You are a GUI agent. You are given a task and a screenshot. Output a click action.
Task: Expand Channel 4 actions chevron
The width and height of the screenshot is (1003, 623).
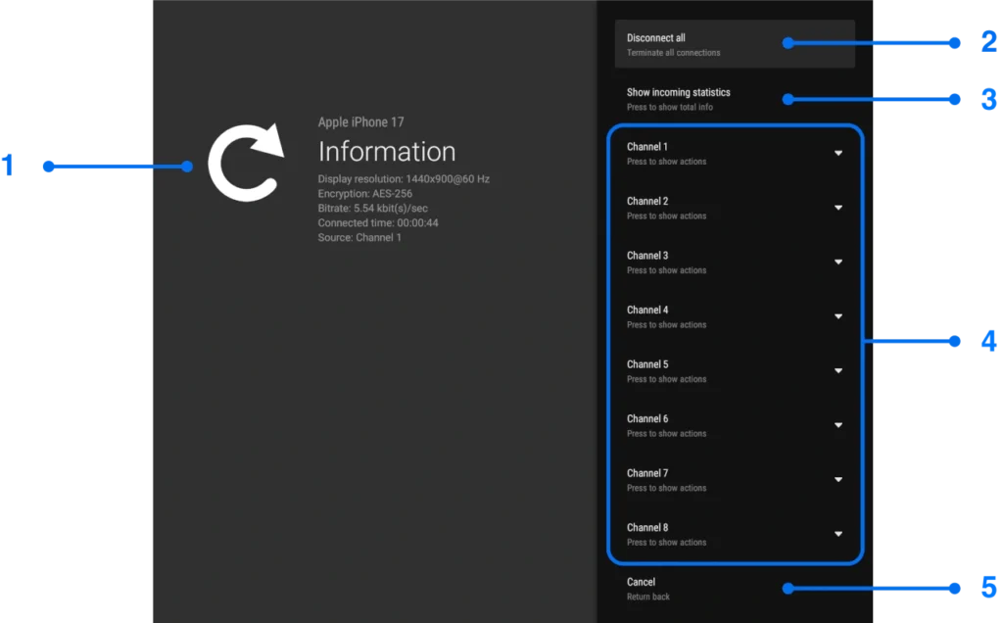click(838, 316)
